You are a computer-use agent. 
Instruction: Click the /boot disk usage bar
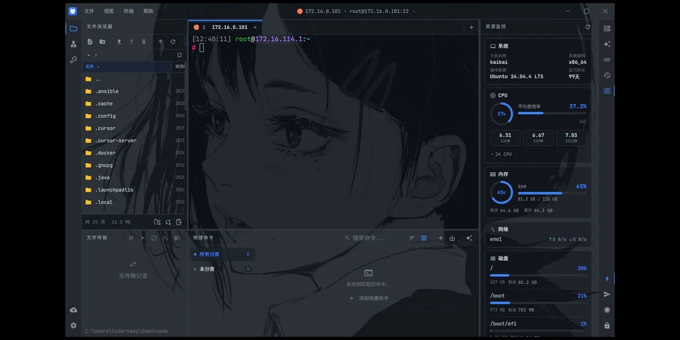point(538,303)
